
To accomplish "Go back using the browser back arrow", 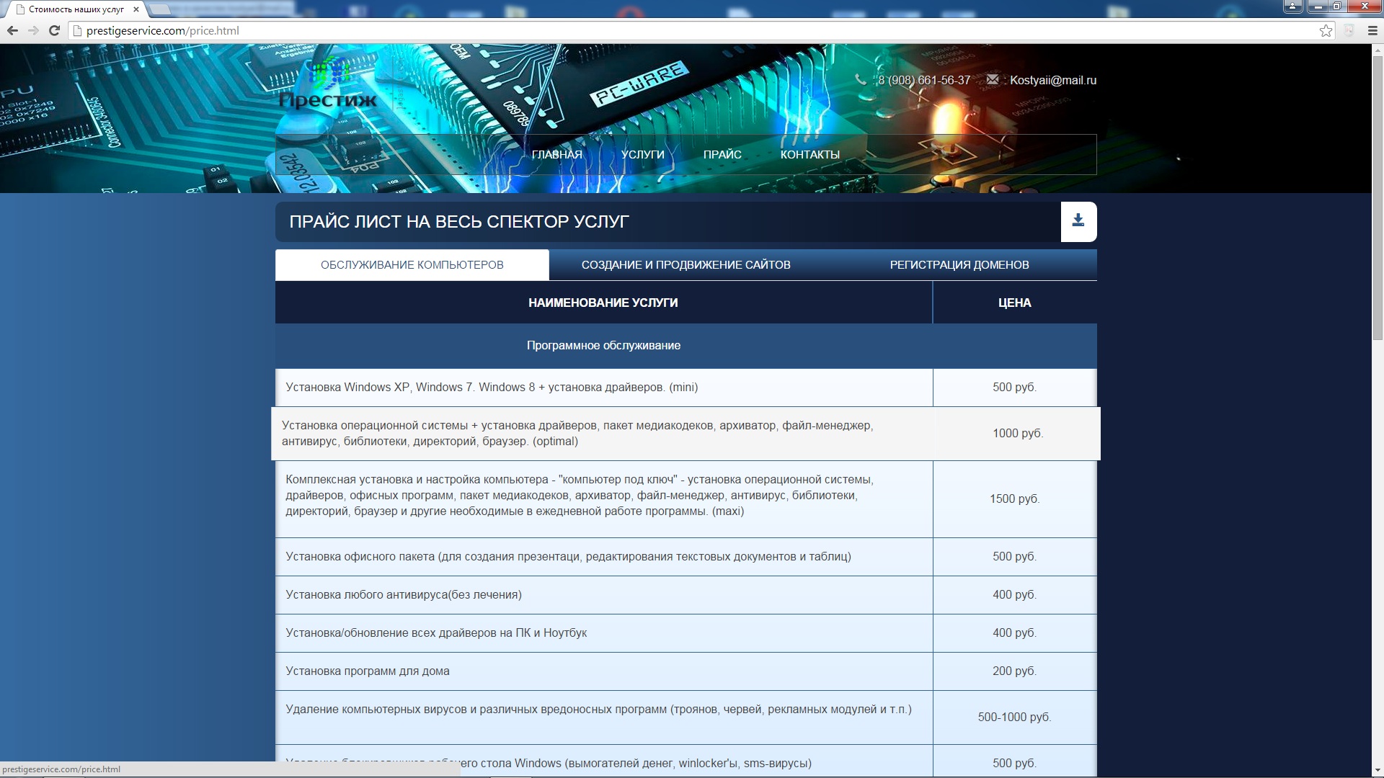I will (x=12, y=31).
